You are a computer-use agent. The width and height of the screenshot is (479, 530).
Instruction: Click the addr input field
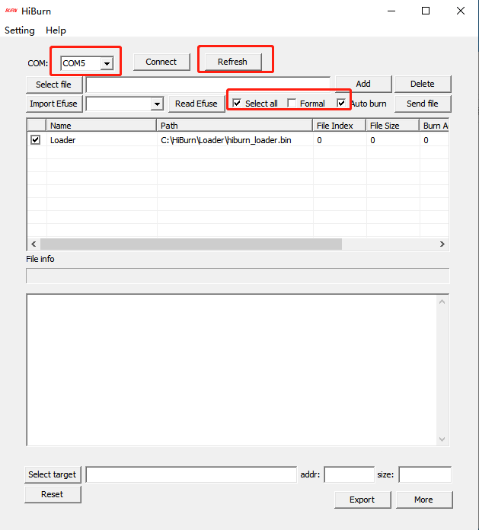pos(349,474)
